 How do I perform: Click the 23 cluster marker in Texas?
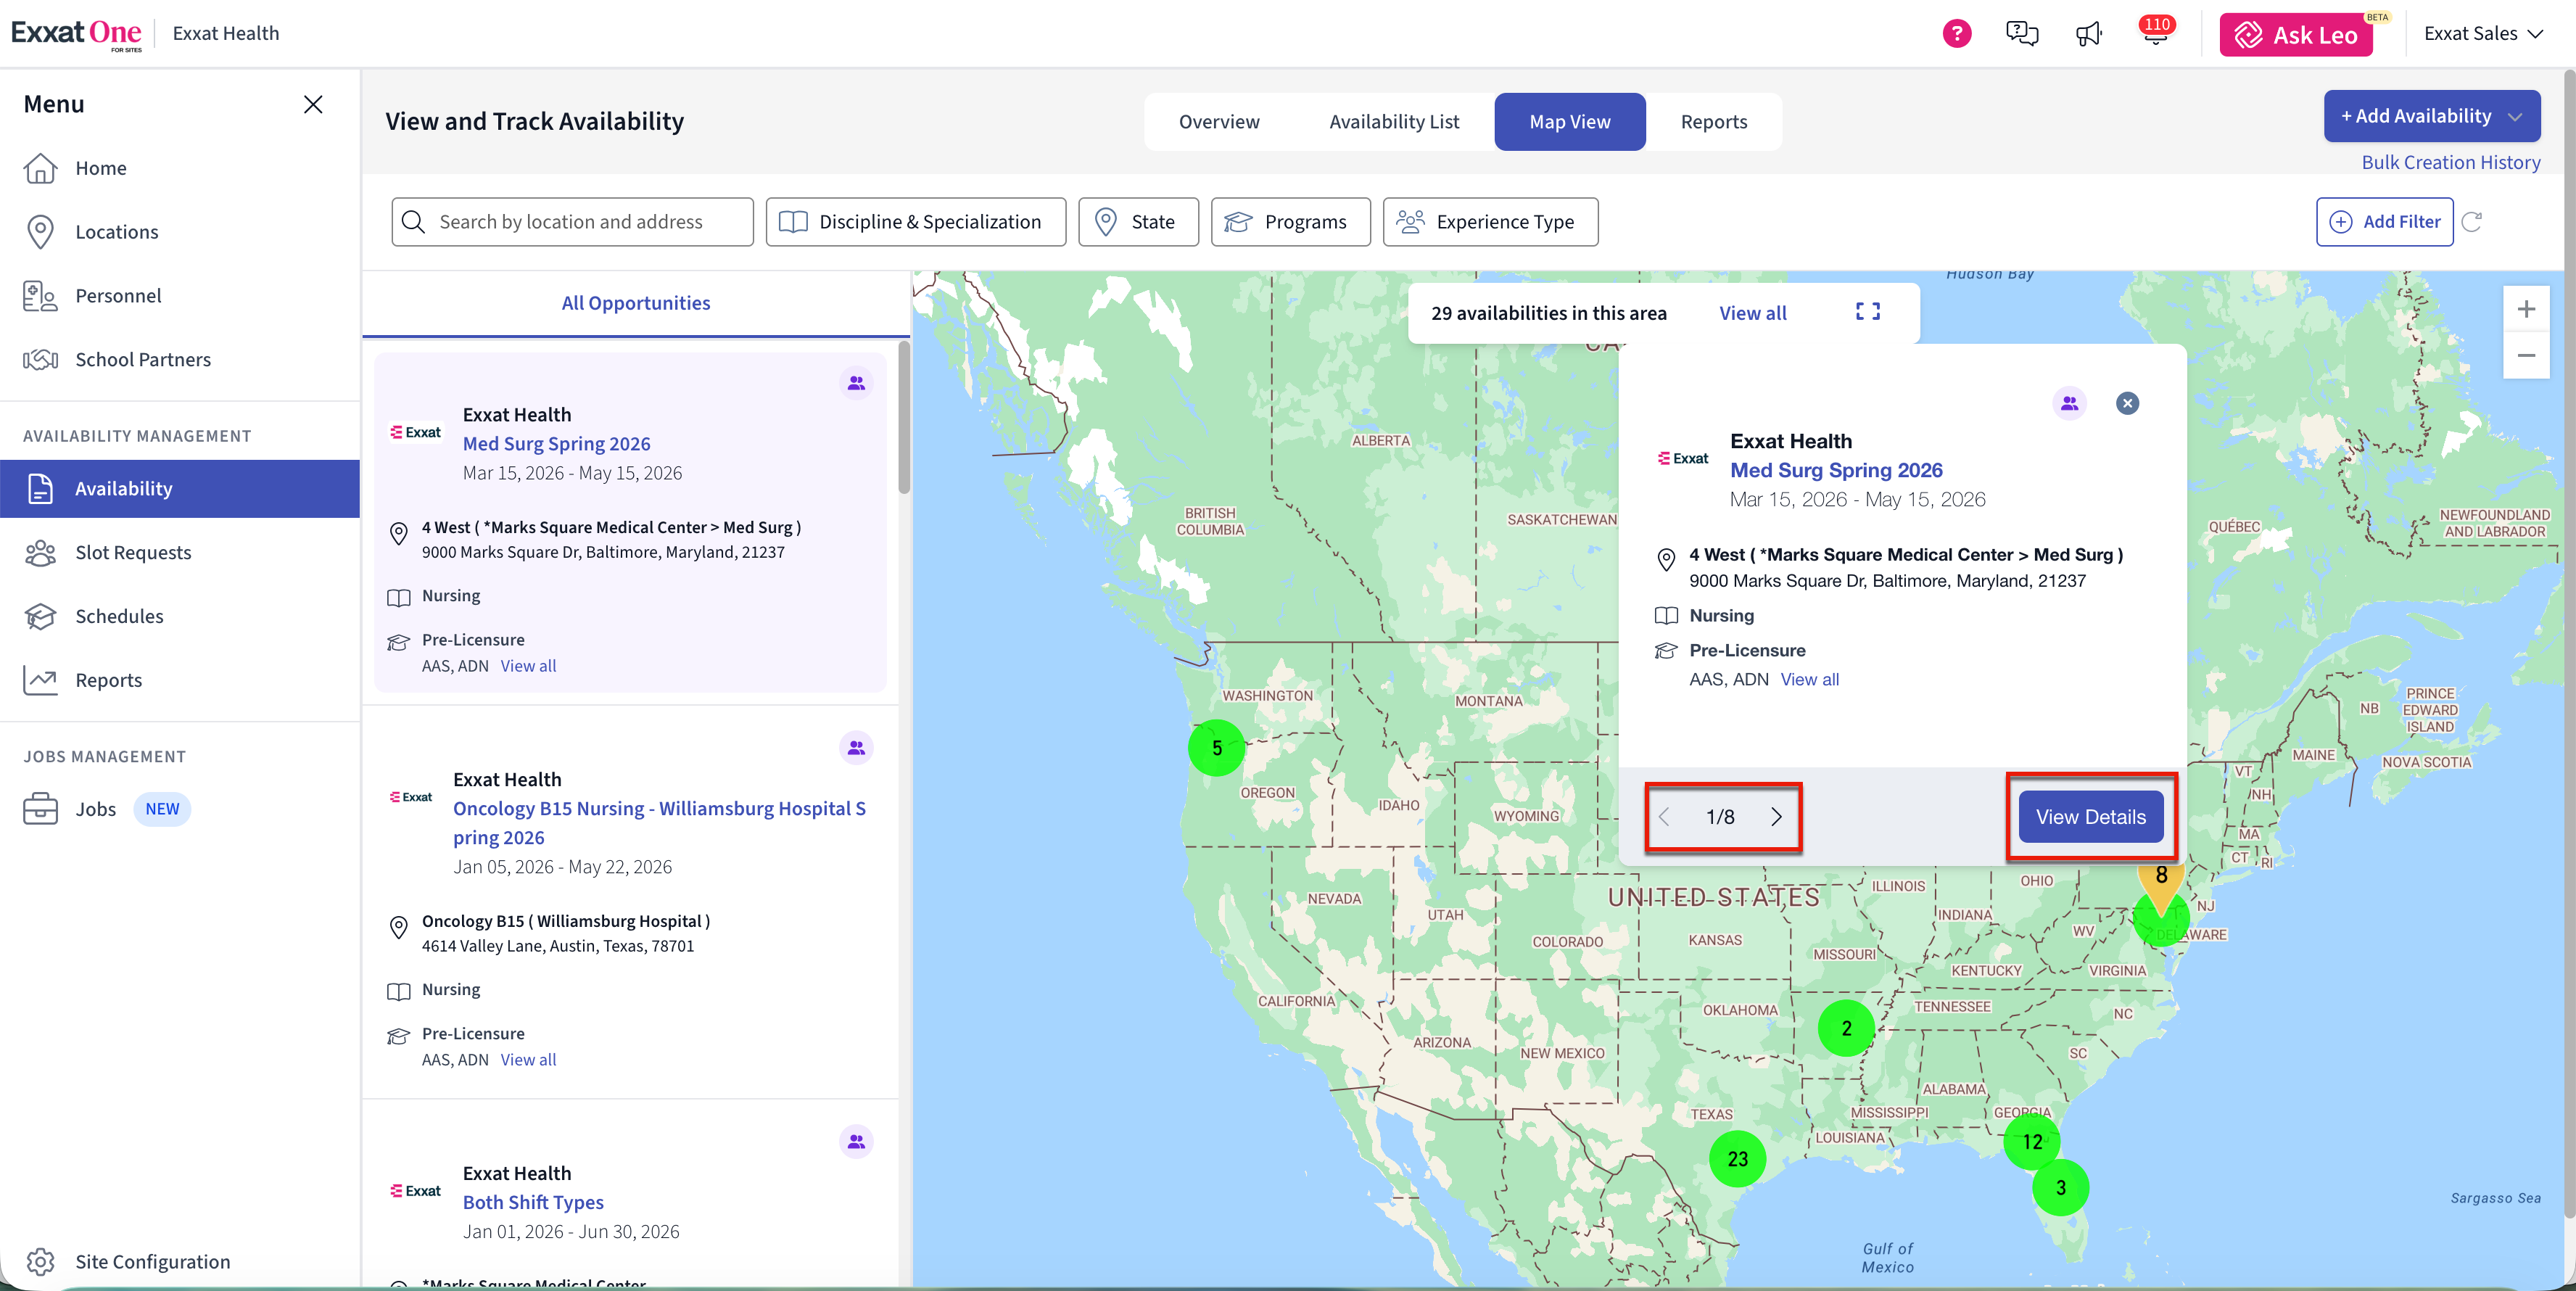1737,1158
